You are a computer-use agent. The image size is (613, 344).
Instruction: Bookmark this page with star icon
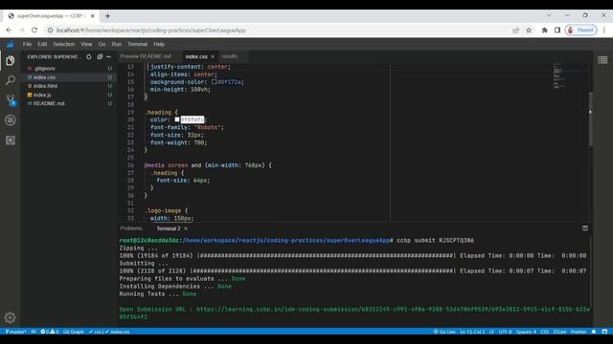click(529, 30)
